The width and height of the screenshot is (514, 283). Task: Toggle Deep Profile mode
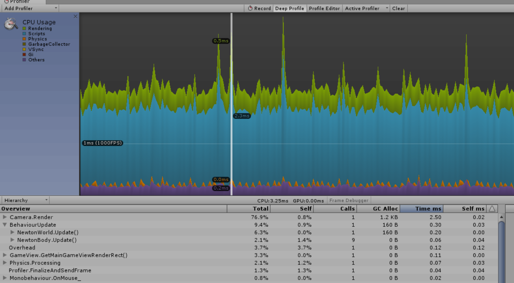coord(289,8)
